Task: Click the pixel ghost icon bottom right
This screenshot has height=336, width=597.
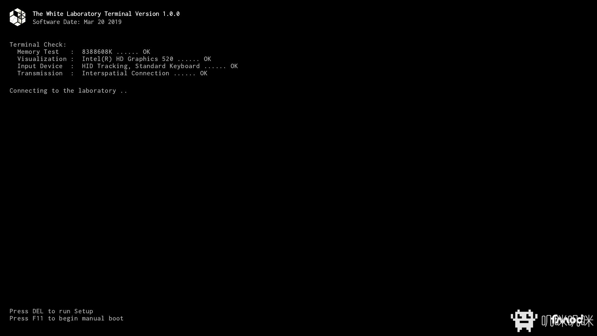Action: point(526,320)
